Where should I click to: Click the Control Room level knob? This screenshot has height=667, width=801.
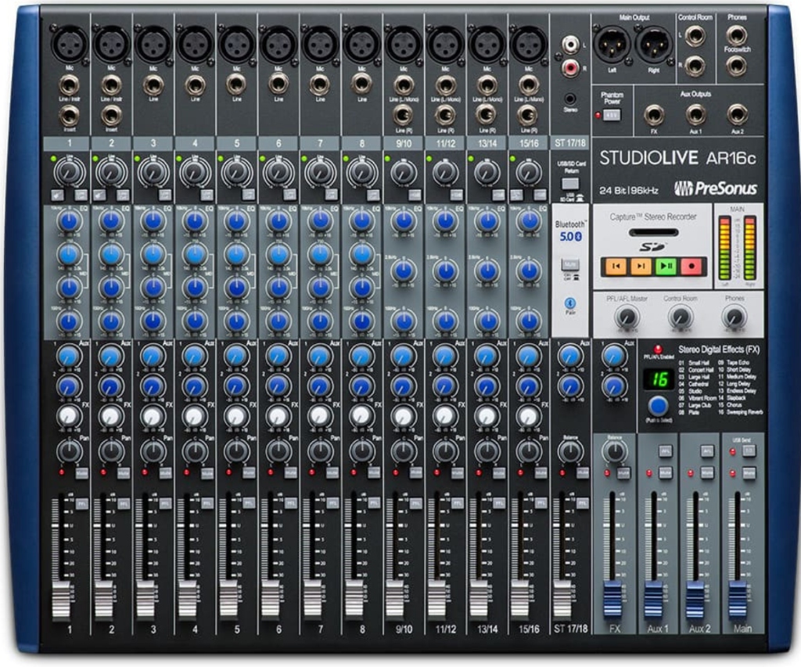(681, 317)
